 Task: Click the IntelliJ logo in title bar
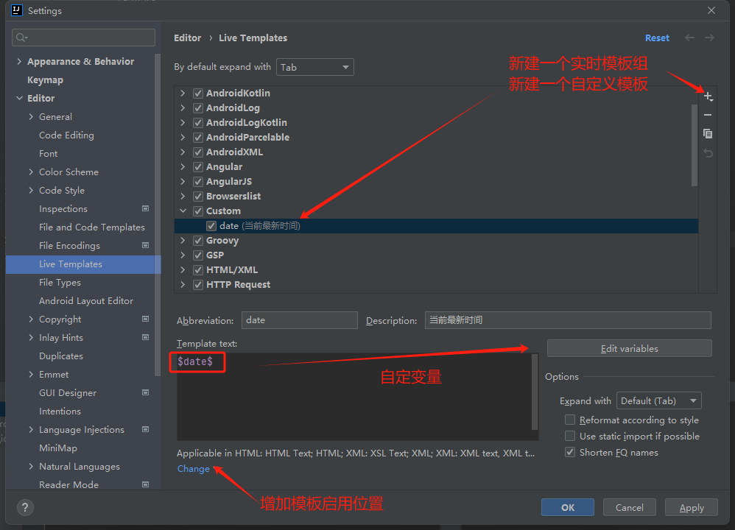pyautogui.click(x=17, y=10)
